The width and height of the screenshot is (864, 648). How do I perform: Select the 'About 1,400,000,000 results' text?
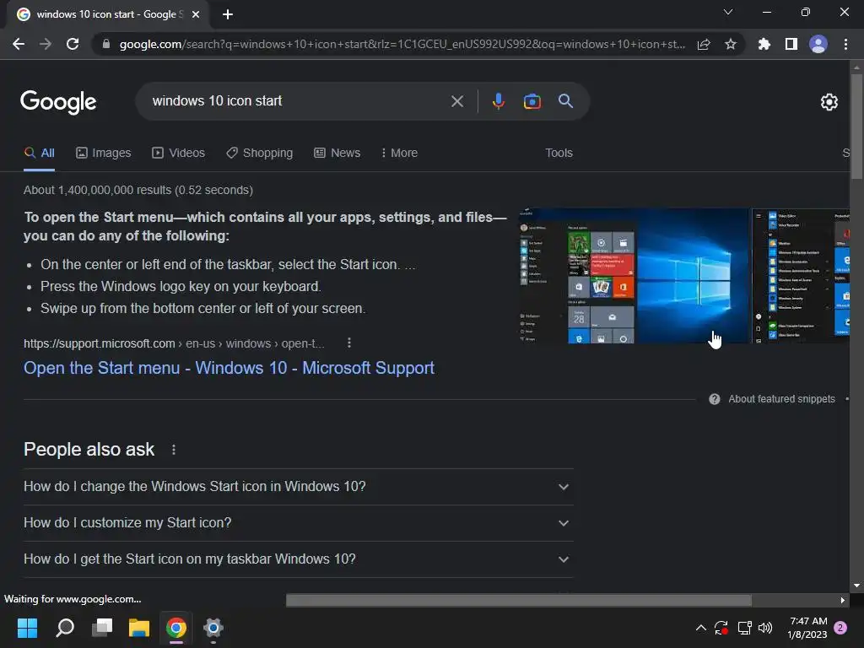pyautogui.click(x=138, y=190)
